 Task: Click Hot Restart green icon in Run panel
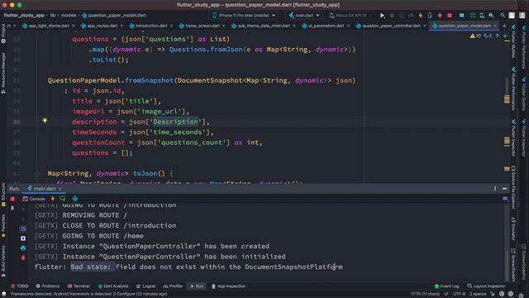click(x=63, y=199)
